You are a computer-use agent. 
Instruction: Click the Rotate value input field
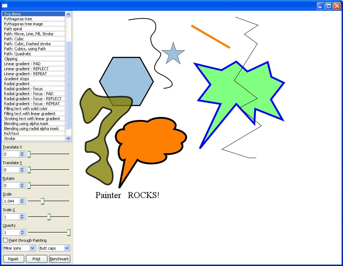(11, 186)
